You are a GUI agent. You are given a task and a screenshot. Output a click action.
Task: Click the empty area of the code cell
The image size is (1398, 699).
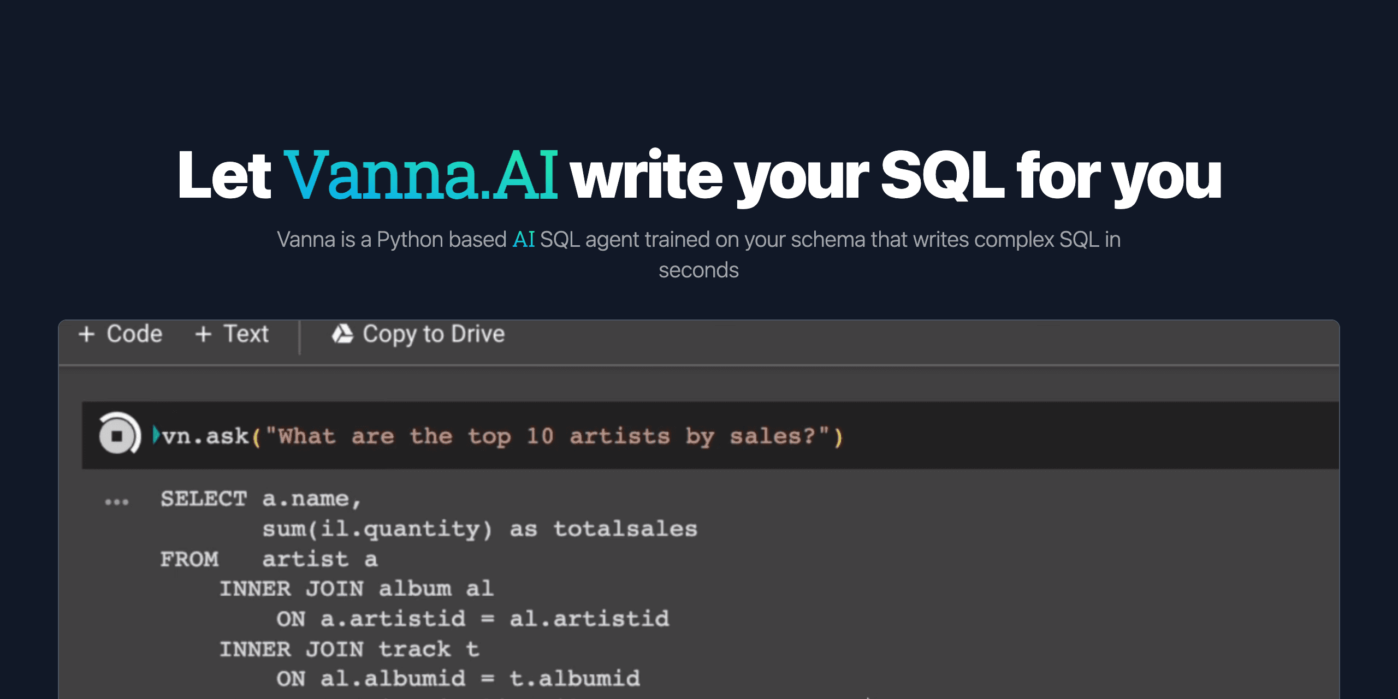click(x=1092, y=435)
